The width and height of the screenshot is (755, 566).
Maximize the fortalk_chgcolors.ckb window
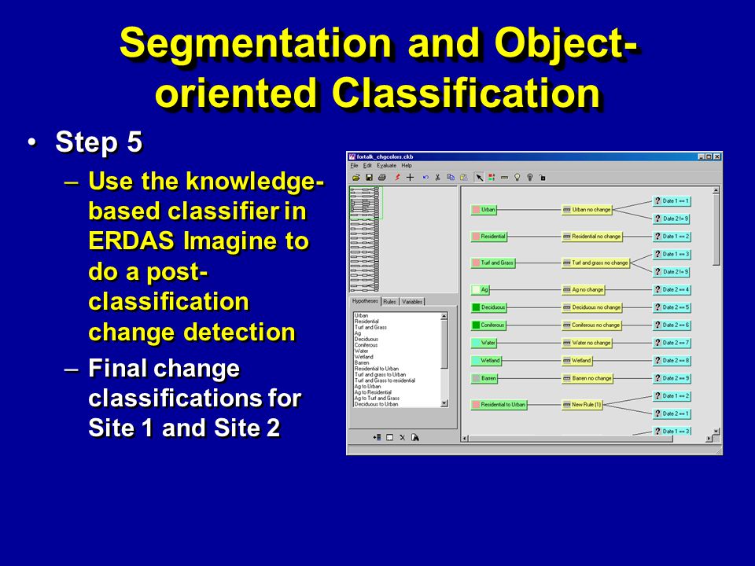coord(709,157)
